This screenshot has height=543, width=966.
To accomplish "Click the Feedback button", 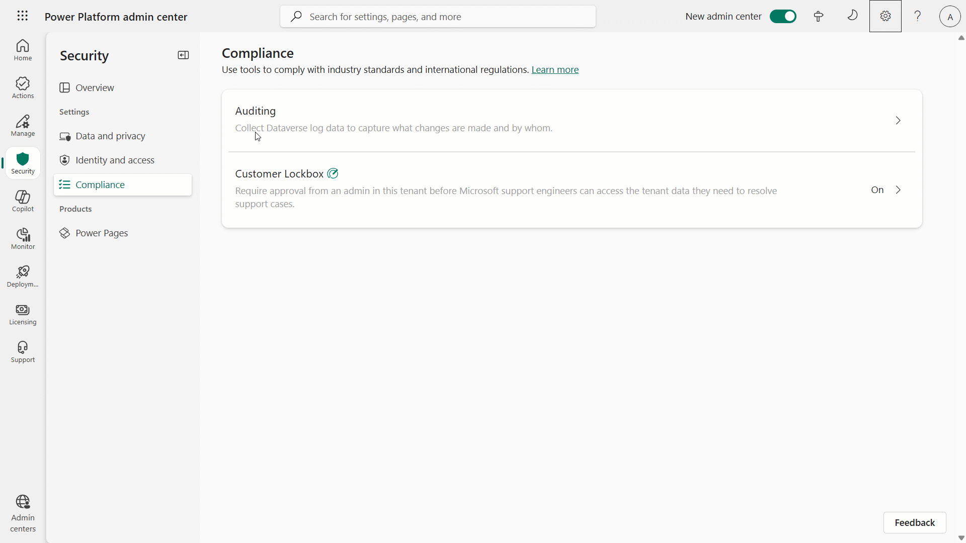I will (915, 523).
